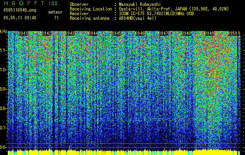Click the 0.8 kHz axis label

tap(3, 108)
